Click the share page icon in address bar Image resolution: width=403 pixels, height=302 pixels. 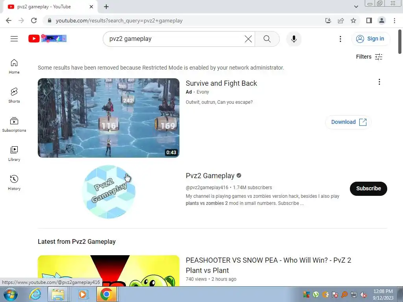tap(341, 20)
